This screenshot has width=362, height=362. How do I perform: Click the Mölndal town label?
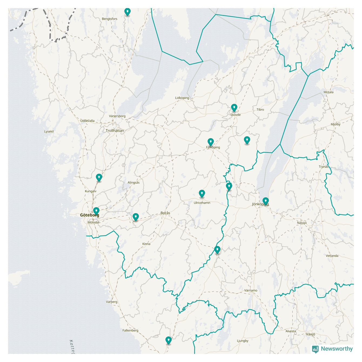click(x=93, y=223)
